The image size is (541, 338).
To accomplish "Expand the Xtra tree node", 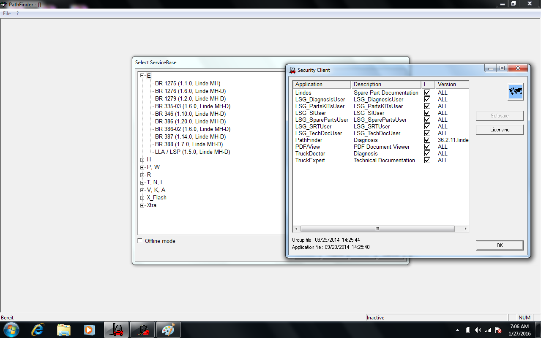I will coord(142,205).
